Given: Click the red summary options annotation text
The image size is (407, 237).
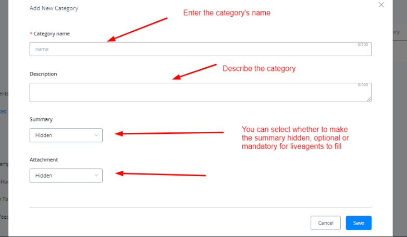Looking at the screenshot, I should click(x=295, y=138).
